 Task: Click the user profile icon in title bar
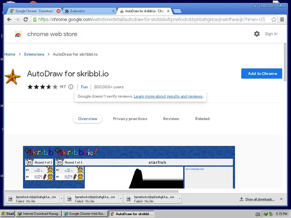(255, 5)
